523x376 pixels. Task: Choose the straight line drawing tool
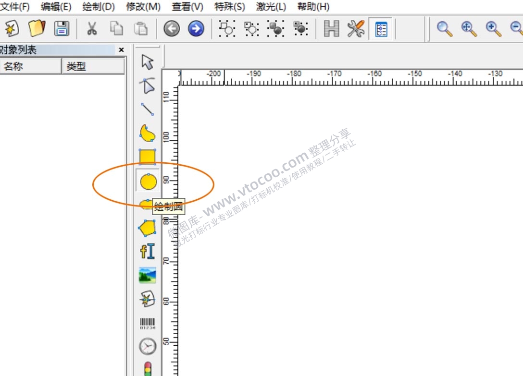pos(148,109)
